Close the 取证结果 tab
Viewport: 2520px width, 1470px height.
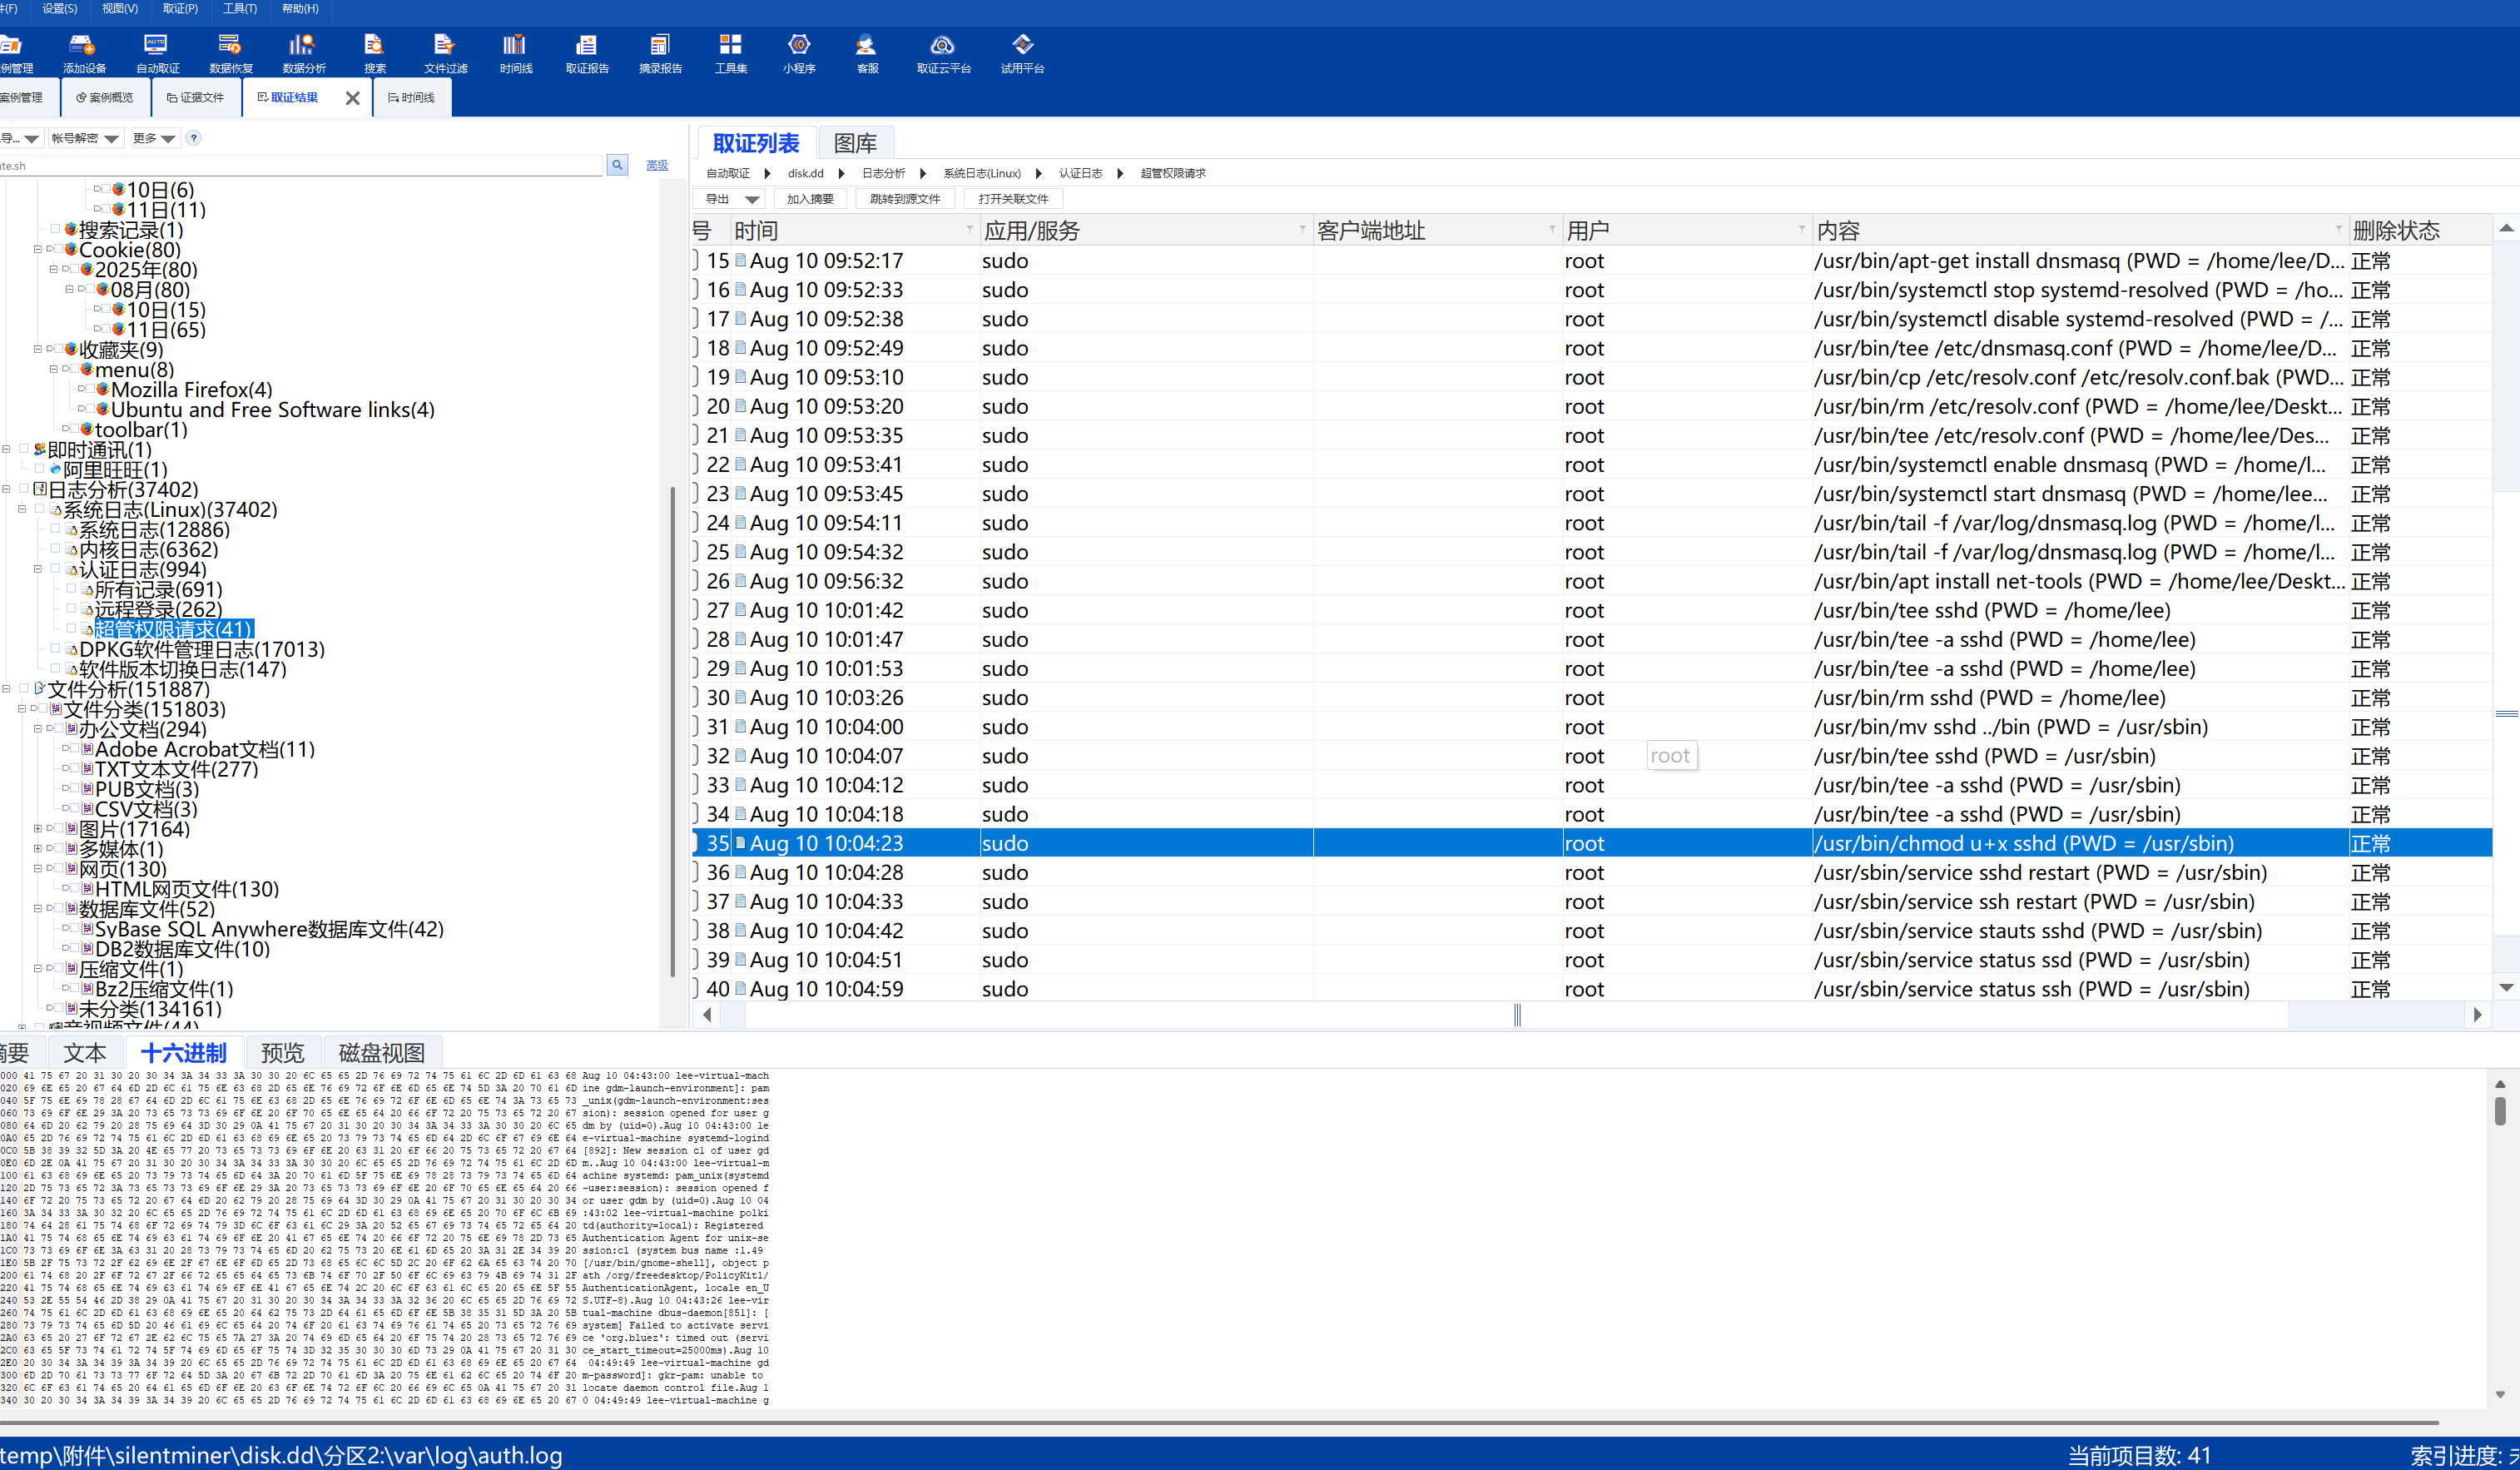point(352,98)
